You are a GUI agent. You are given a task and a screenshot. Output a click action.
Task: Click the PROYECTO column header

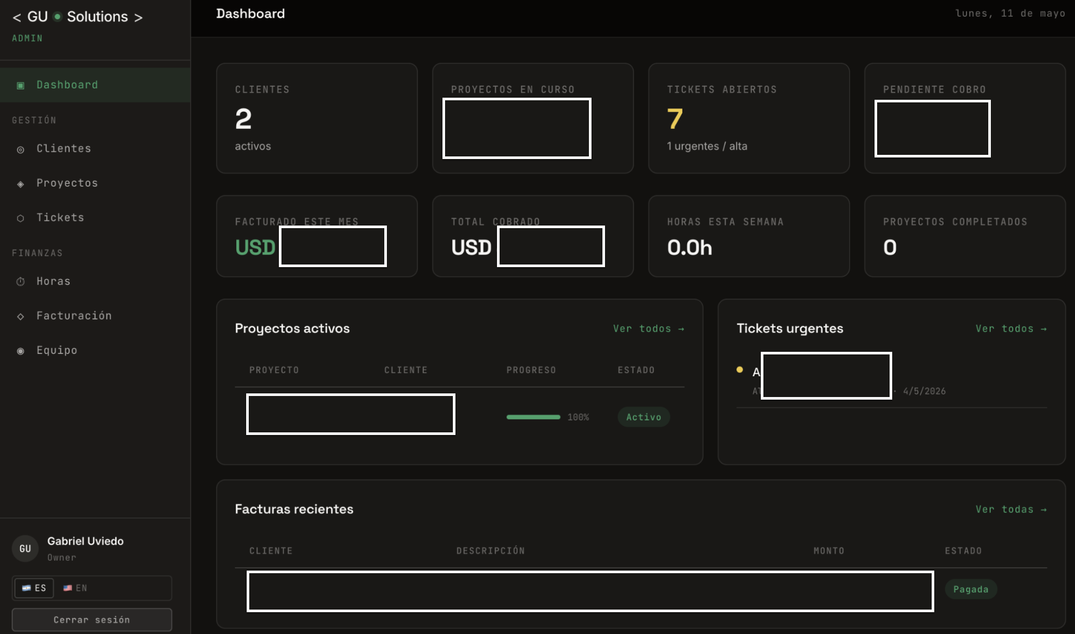click(274, 370)
